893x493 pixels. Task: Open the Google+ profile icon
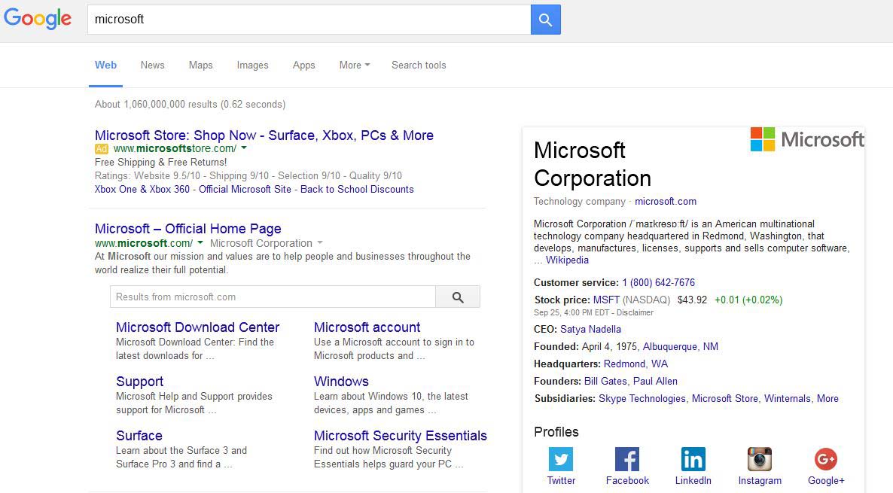point(826,458)
